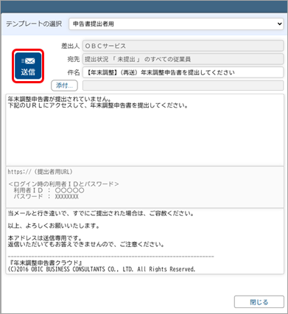Screen dimensions: 288x314
Task: Click the upper message body text area
Action: point(144,130)
